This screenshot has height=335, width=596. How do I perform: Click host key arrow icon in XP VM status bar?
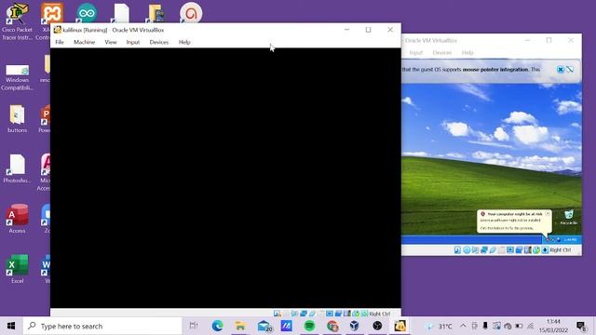545,250
